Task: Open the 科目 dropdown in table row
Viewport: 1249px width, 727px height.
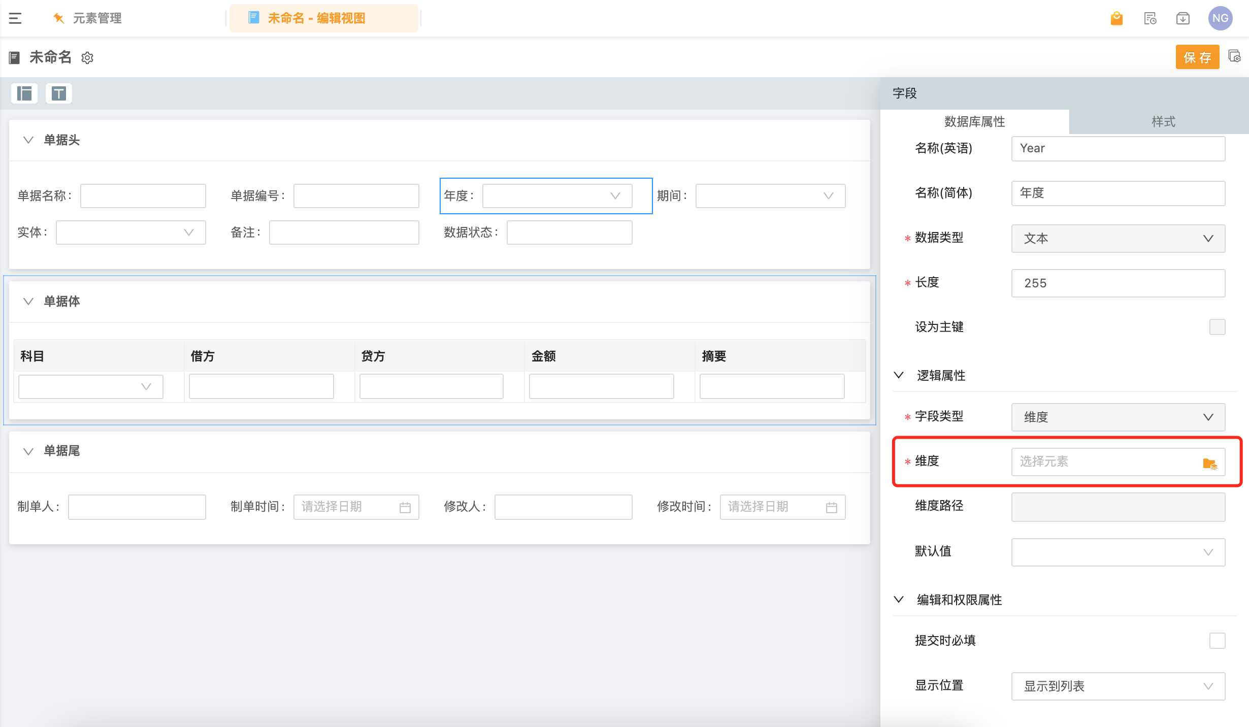Action: click(x=90, y=387)
